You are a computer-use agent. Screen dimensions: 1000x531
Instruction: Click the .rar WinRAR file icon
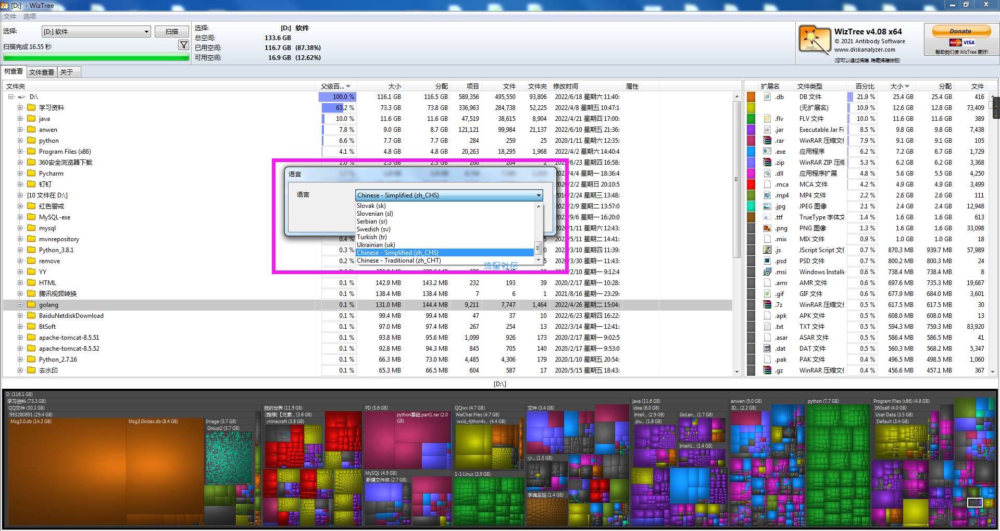767,141
